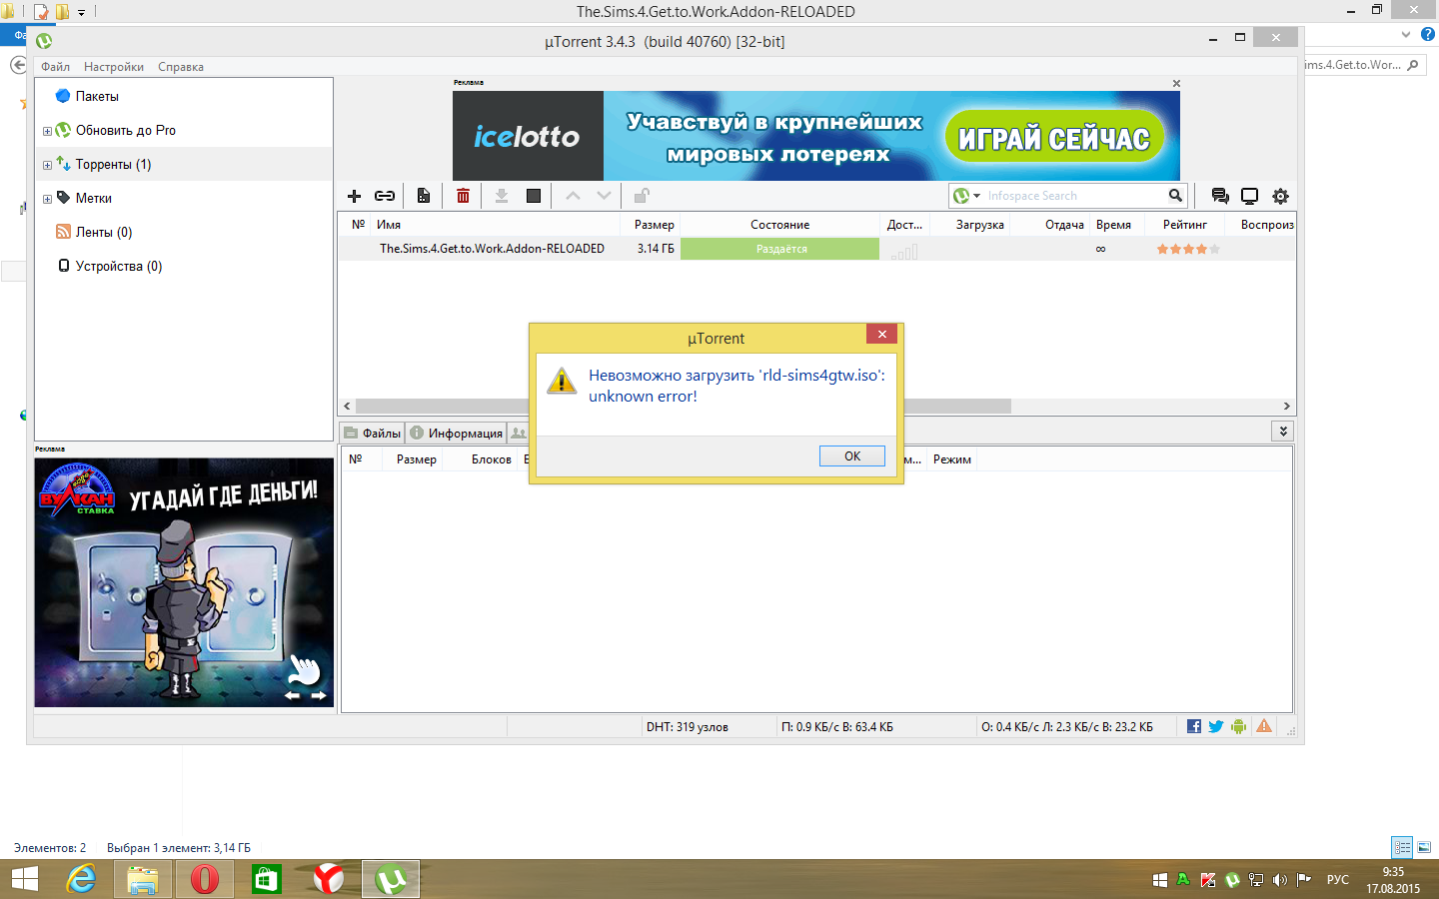Open Internet Explorer from the taskbar
This screenshot has width=1439, height=899.
81,879
